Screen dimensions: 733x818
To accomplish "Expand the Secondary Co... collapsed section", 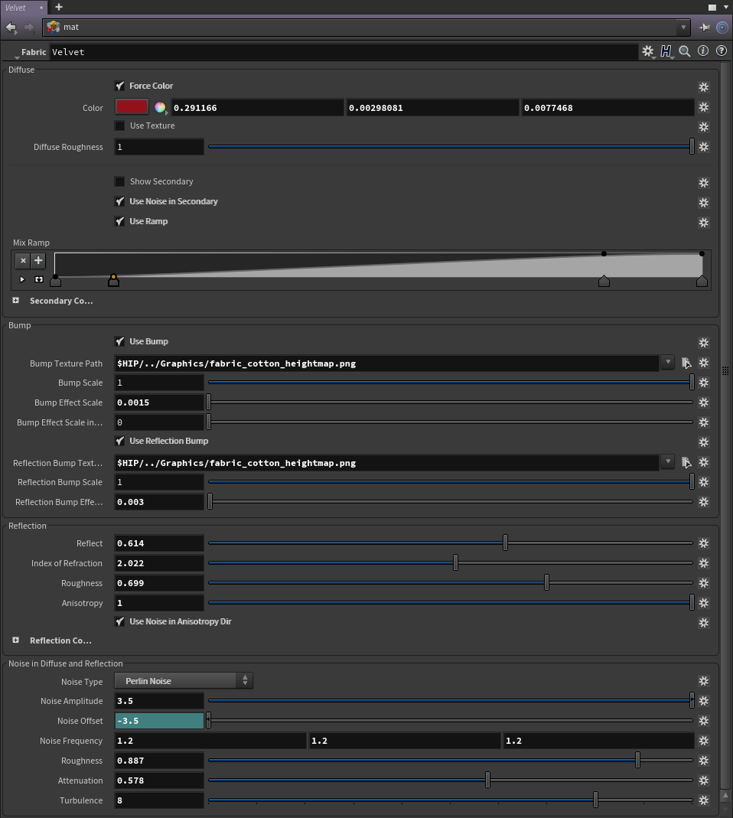I will click(15, 301).
